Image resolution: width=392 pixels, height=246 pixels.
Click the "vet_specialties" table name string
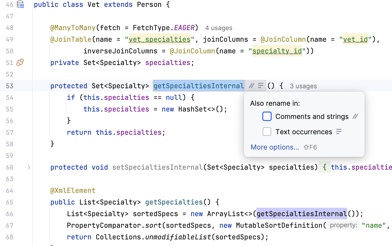coord(159,39)
